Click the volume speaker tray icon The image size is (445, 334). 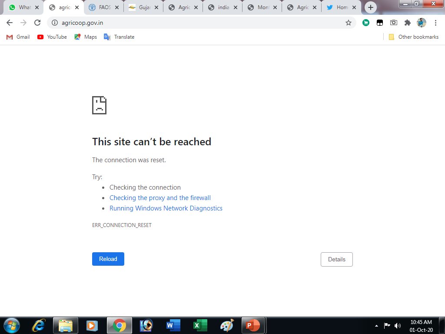(398, 325)
